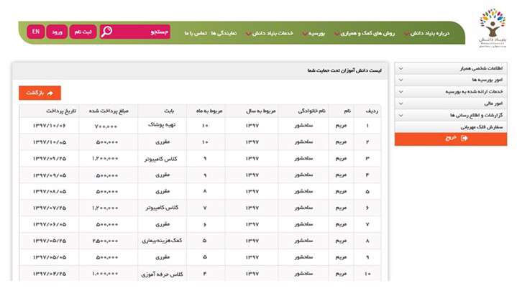
Task: Open the روش های کمک و همیاری menu
Action: [x=370, y=33]
